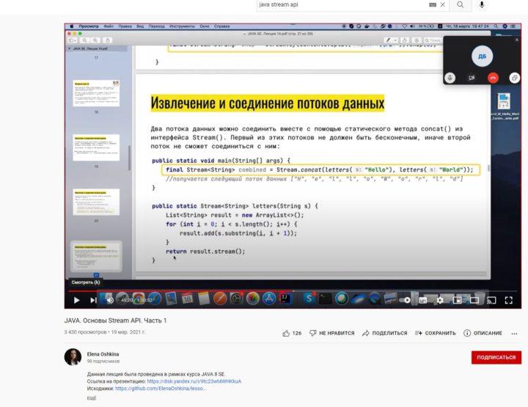Click the ДБ avatar in call overlay
Viewport: 528px width, 407px height.
pos(482,56)
